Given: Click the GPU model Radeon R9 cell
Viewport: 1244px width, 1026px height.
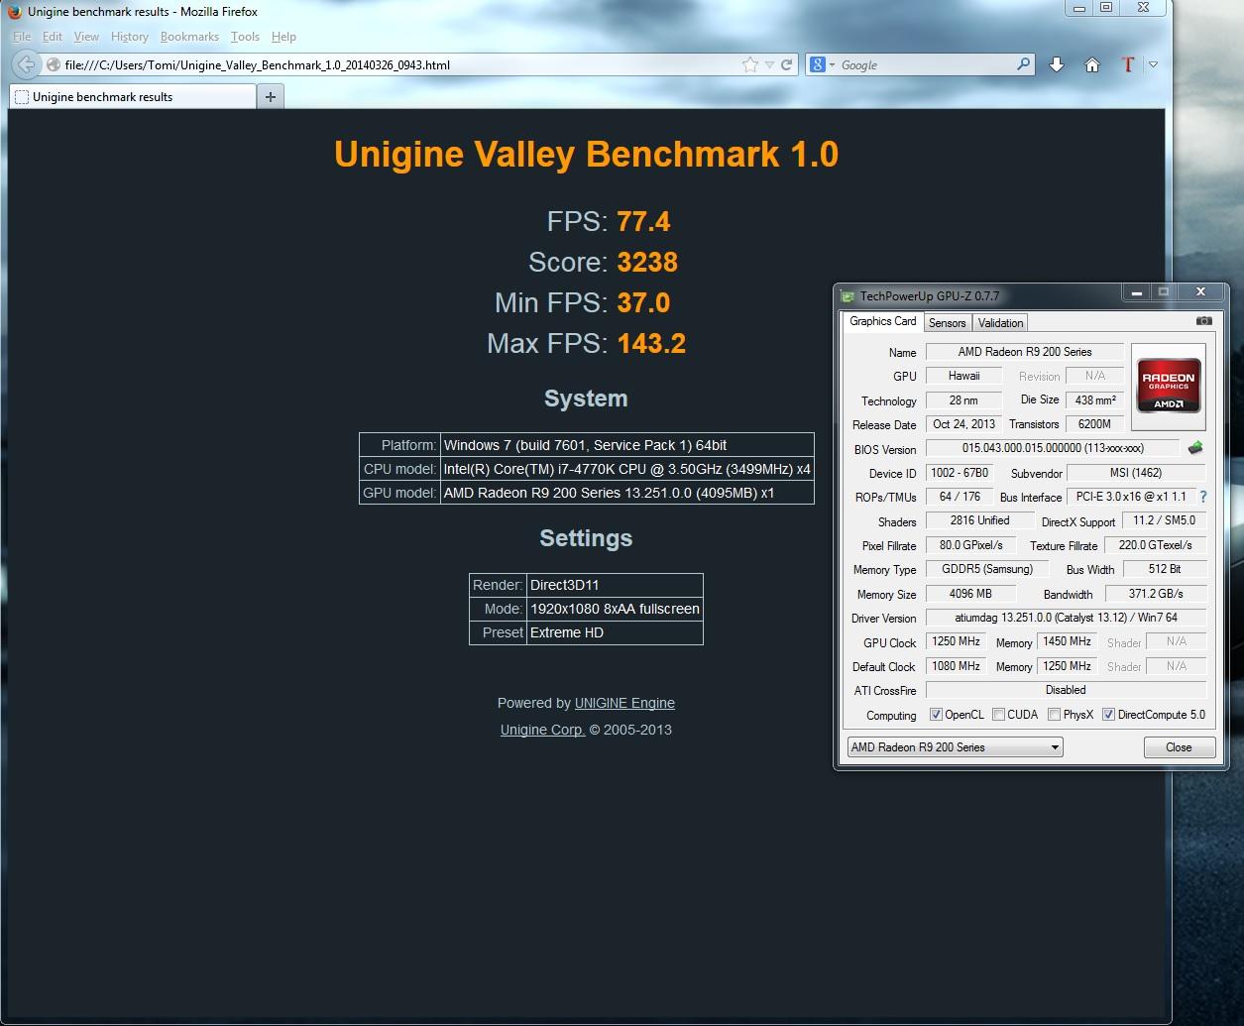Looking at the screenshot, I should click(627, 493).
